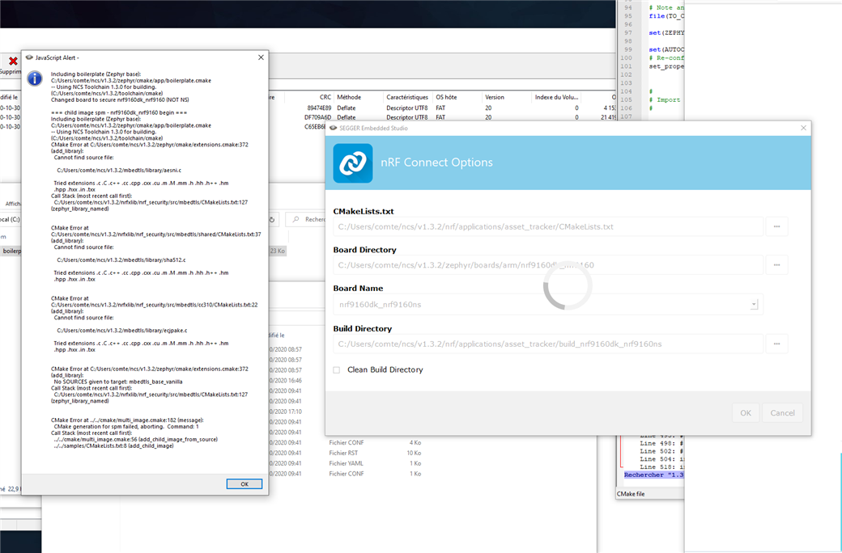
Task: Click the search magnifier icon in the explorer window
Action: (x=296, y=219)
